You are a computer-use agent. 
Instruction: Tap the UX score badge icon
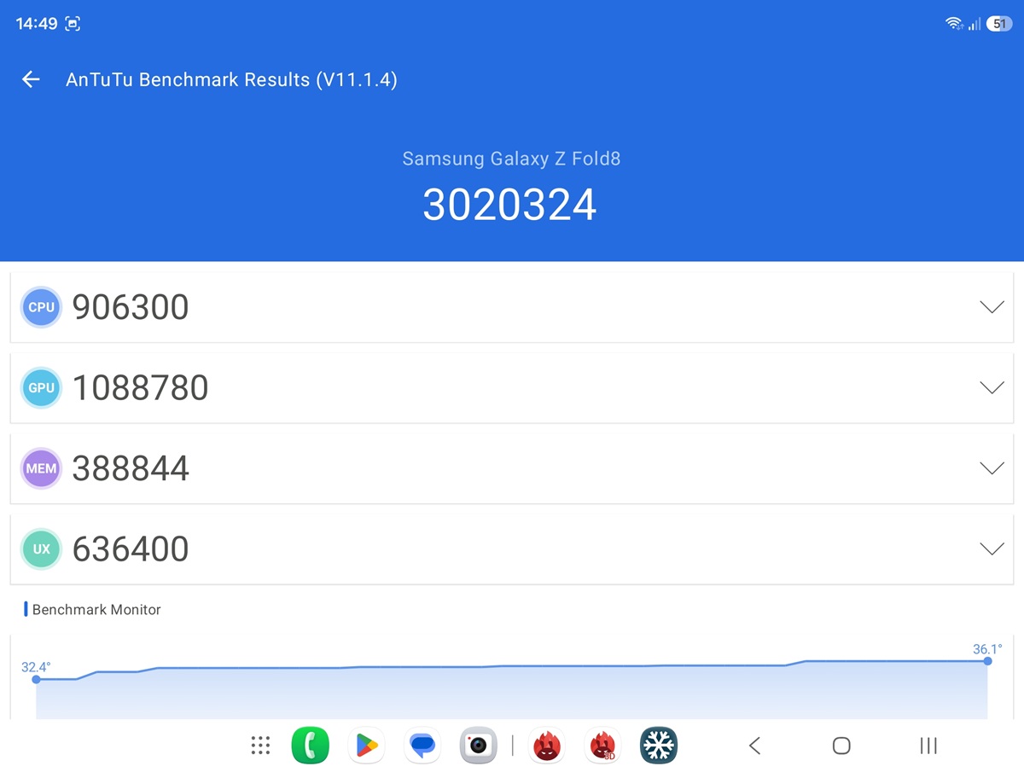41,549
